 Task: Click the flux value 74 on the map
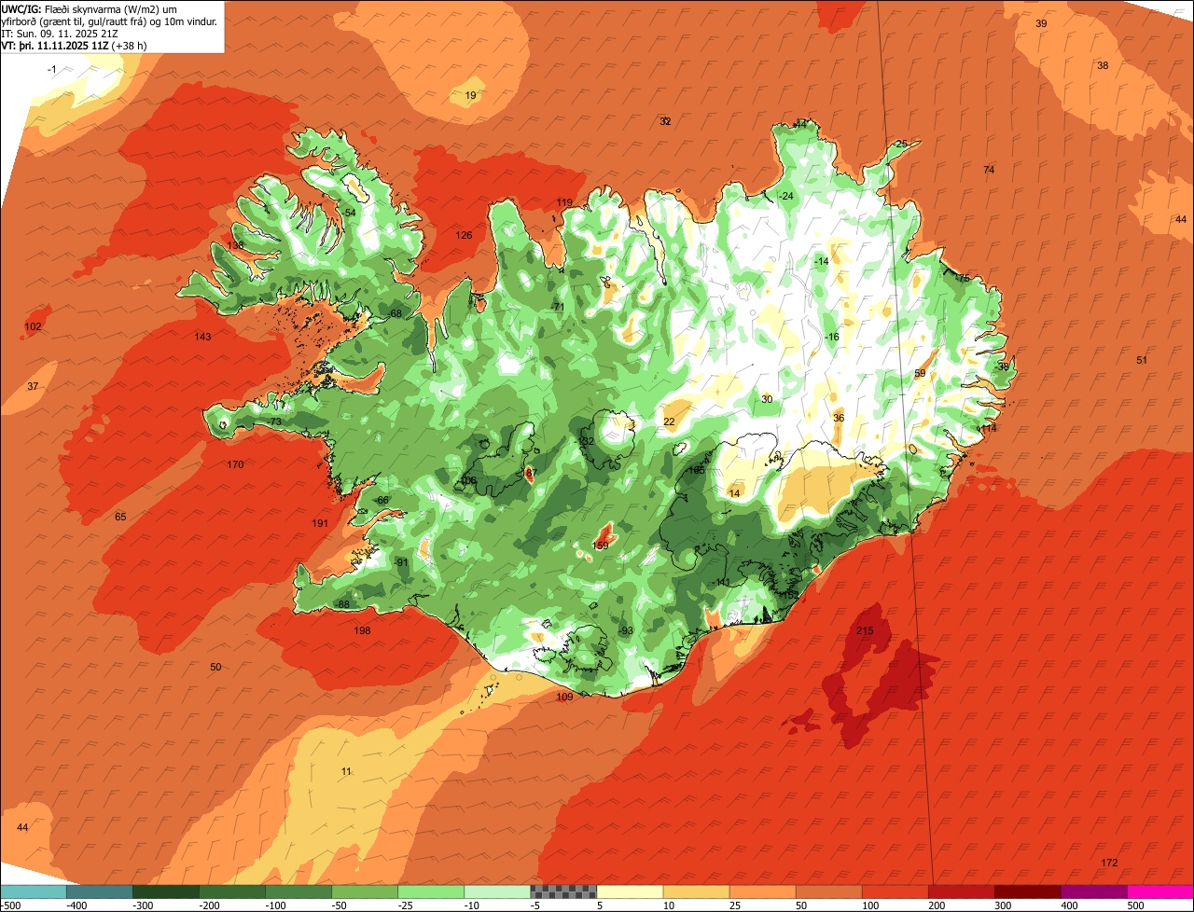(x=989, y=170)
